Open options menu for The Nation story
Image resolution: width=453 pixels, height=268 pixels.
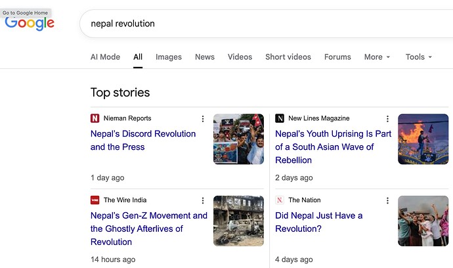click(387, 200)
